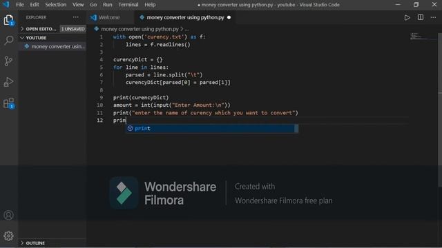Click 'parsed = line.split' code line
442x248 pixels.
[x=164, y=75]
